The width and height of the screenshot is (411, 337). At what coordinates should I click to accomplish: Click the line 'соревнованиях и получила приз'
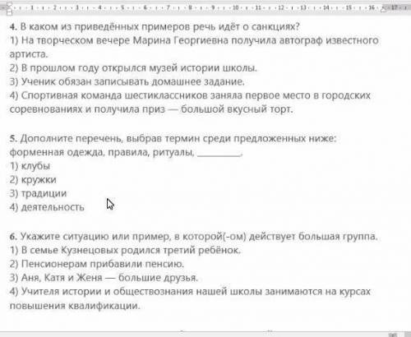[151, 109]
